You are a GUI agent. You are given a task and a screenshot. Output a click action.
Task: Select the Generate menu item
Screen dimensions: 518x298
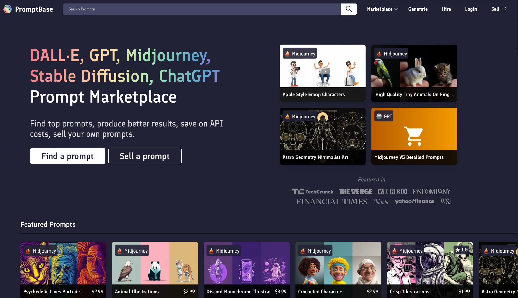click(418, 9)
